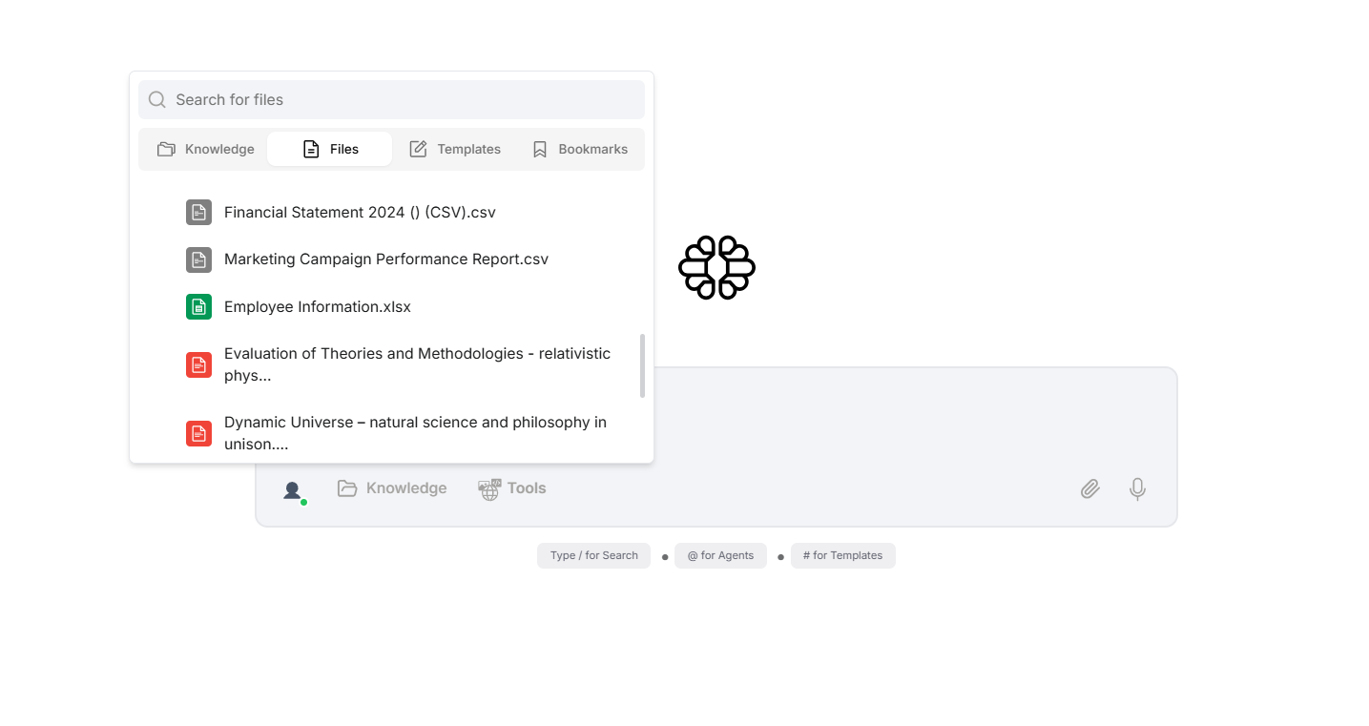Screen dimensions: 1369x726
Task: Click the Search for files field
Action: (x=391, y=99)
